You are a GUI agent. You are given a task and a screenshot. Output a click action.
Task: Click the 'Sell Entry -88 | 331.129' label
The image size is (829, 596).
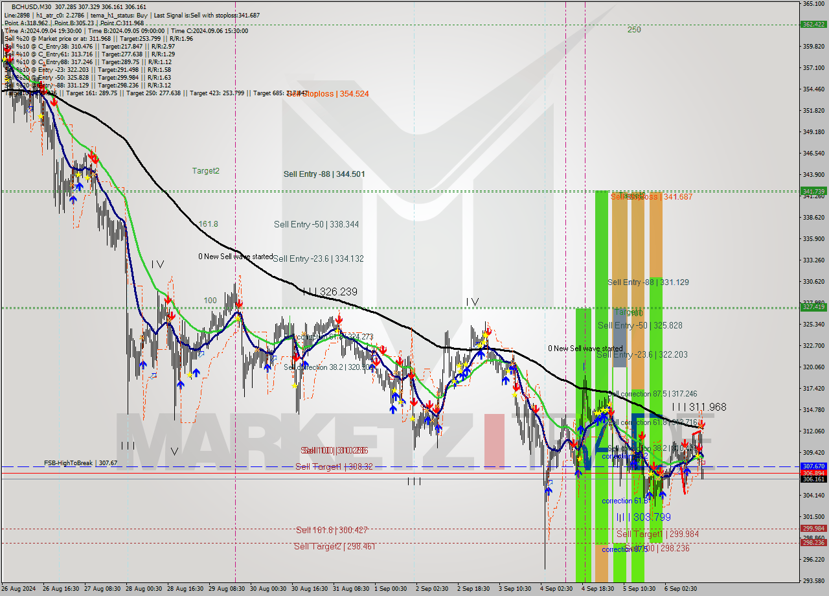pos(648,282)
